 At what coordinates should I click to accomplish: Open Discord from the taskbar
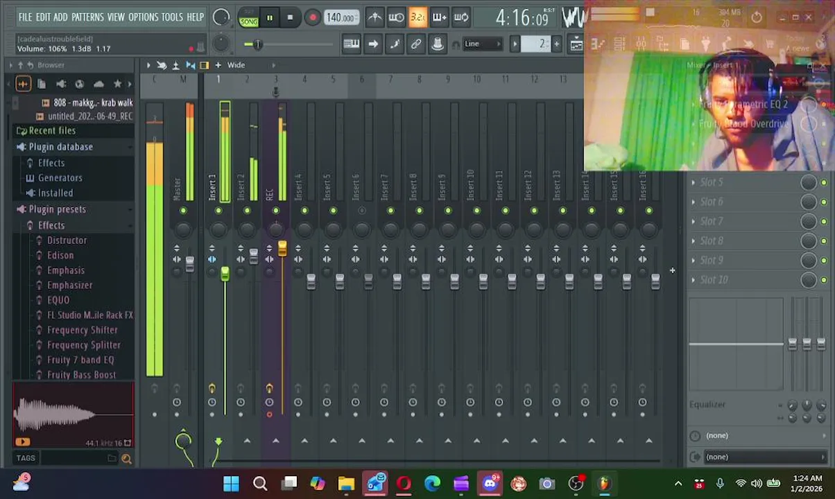tap(490, 483)
